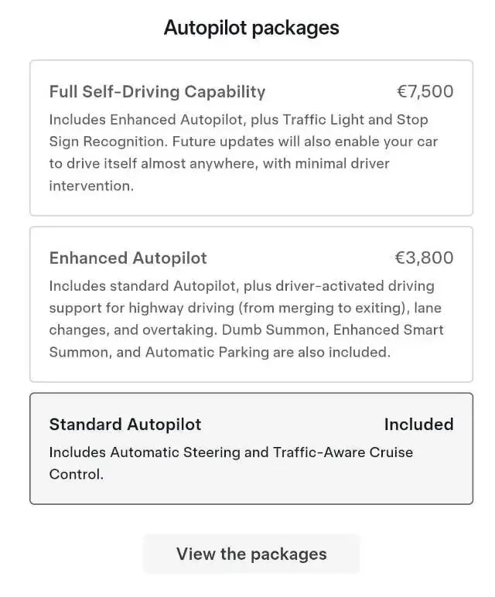Screen dimensions: 495x597
Task: Click the Full Self-Driving Capability title text
Action: point(157,92)
